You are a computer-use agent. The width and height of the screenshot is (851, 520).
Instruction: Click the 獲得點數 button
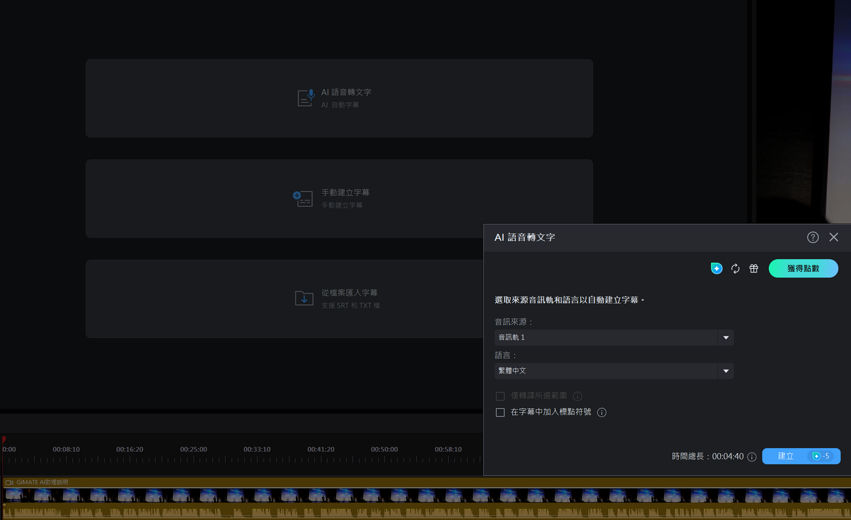(803, 268)
